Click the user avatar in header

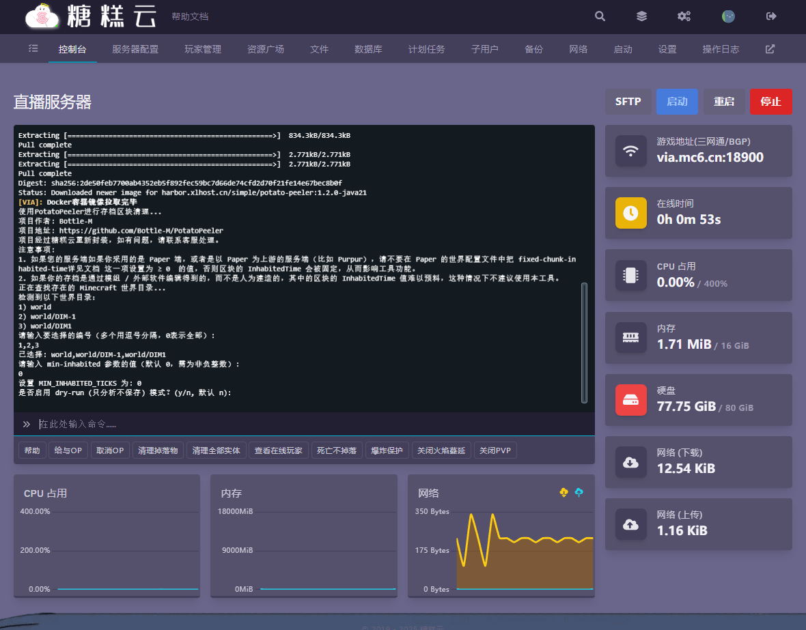pyautogui.click(x=728, y=16)
